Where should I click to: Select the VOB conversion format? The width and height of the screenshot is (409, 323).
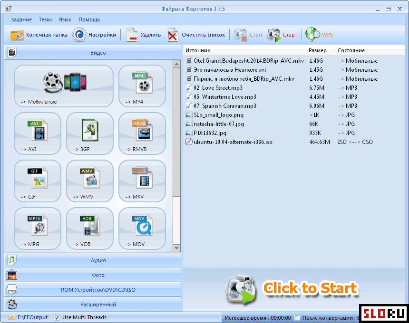click(x=90, y=228)
